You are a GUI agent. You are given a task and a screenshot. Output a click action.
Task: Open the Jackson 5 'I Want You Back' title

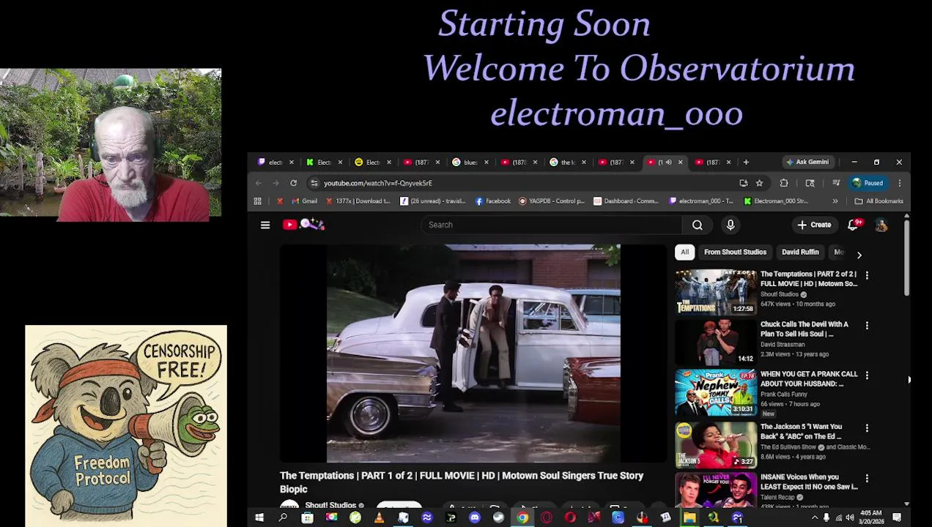click(x=801, y=431)
